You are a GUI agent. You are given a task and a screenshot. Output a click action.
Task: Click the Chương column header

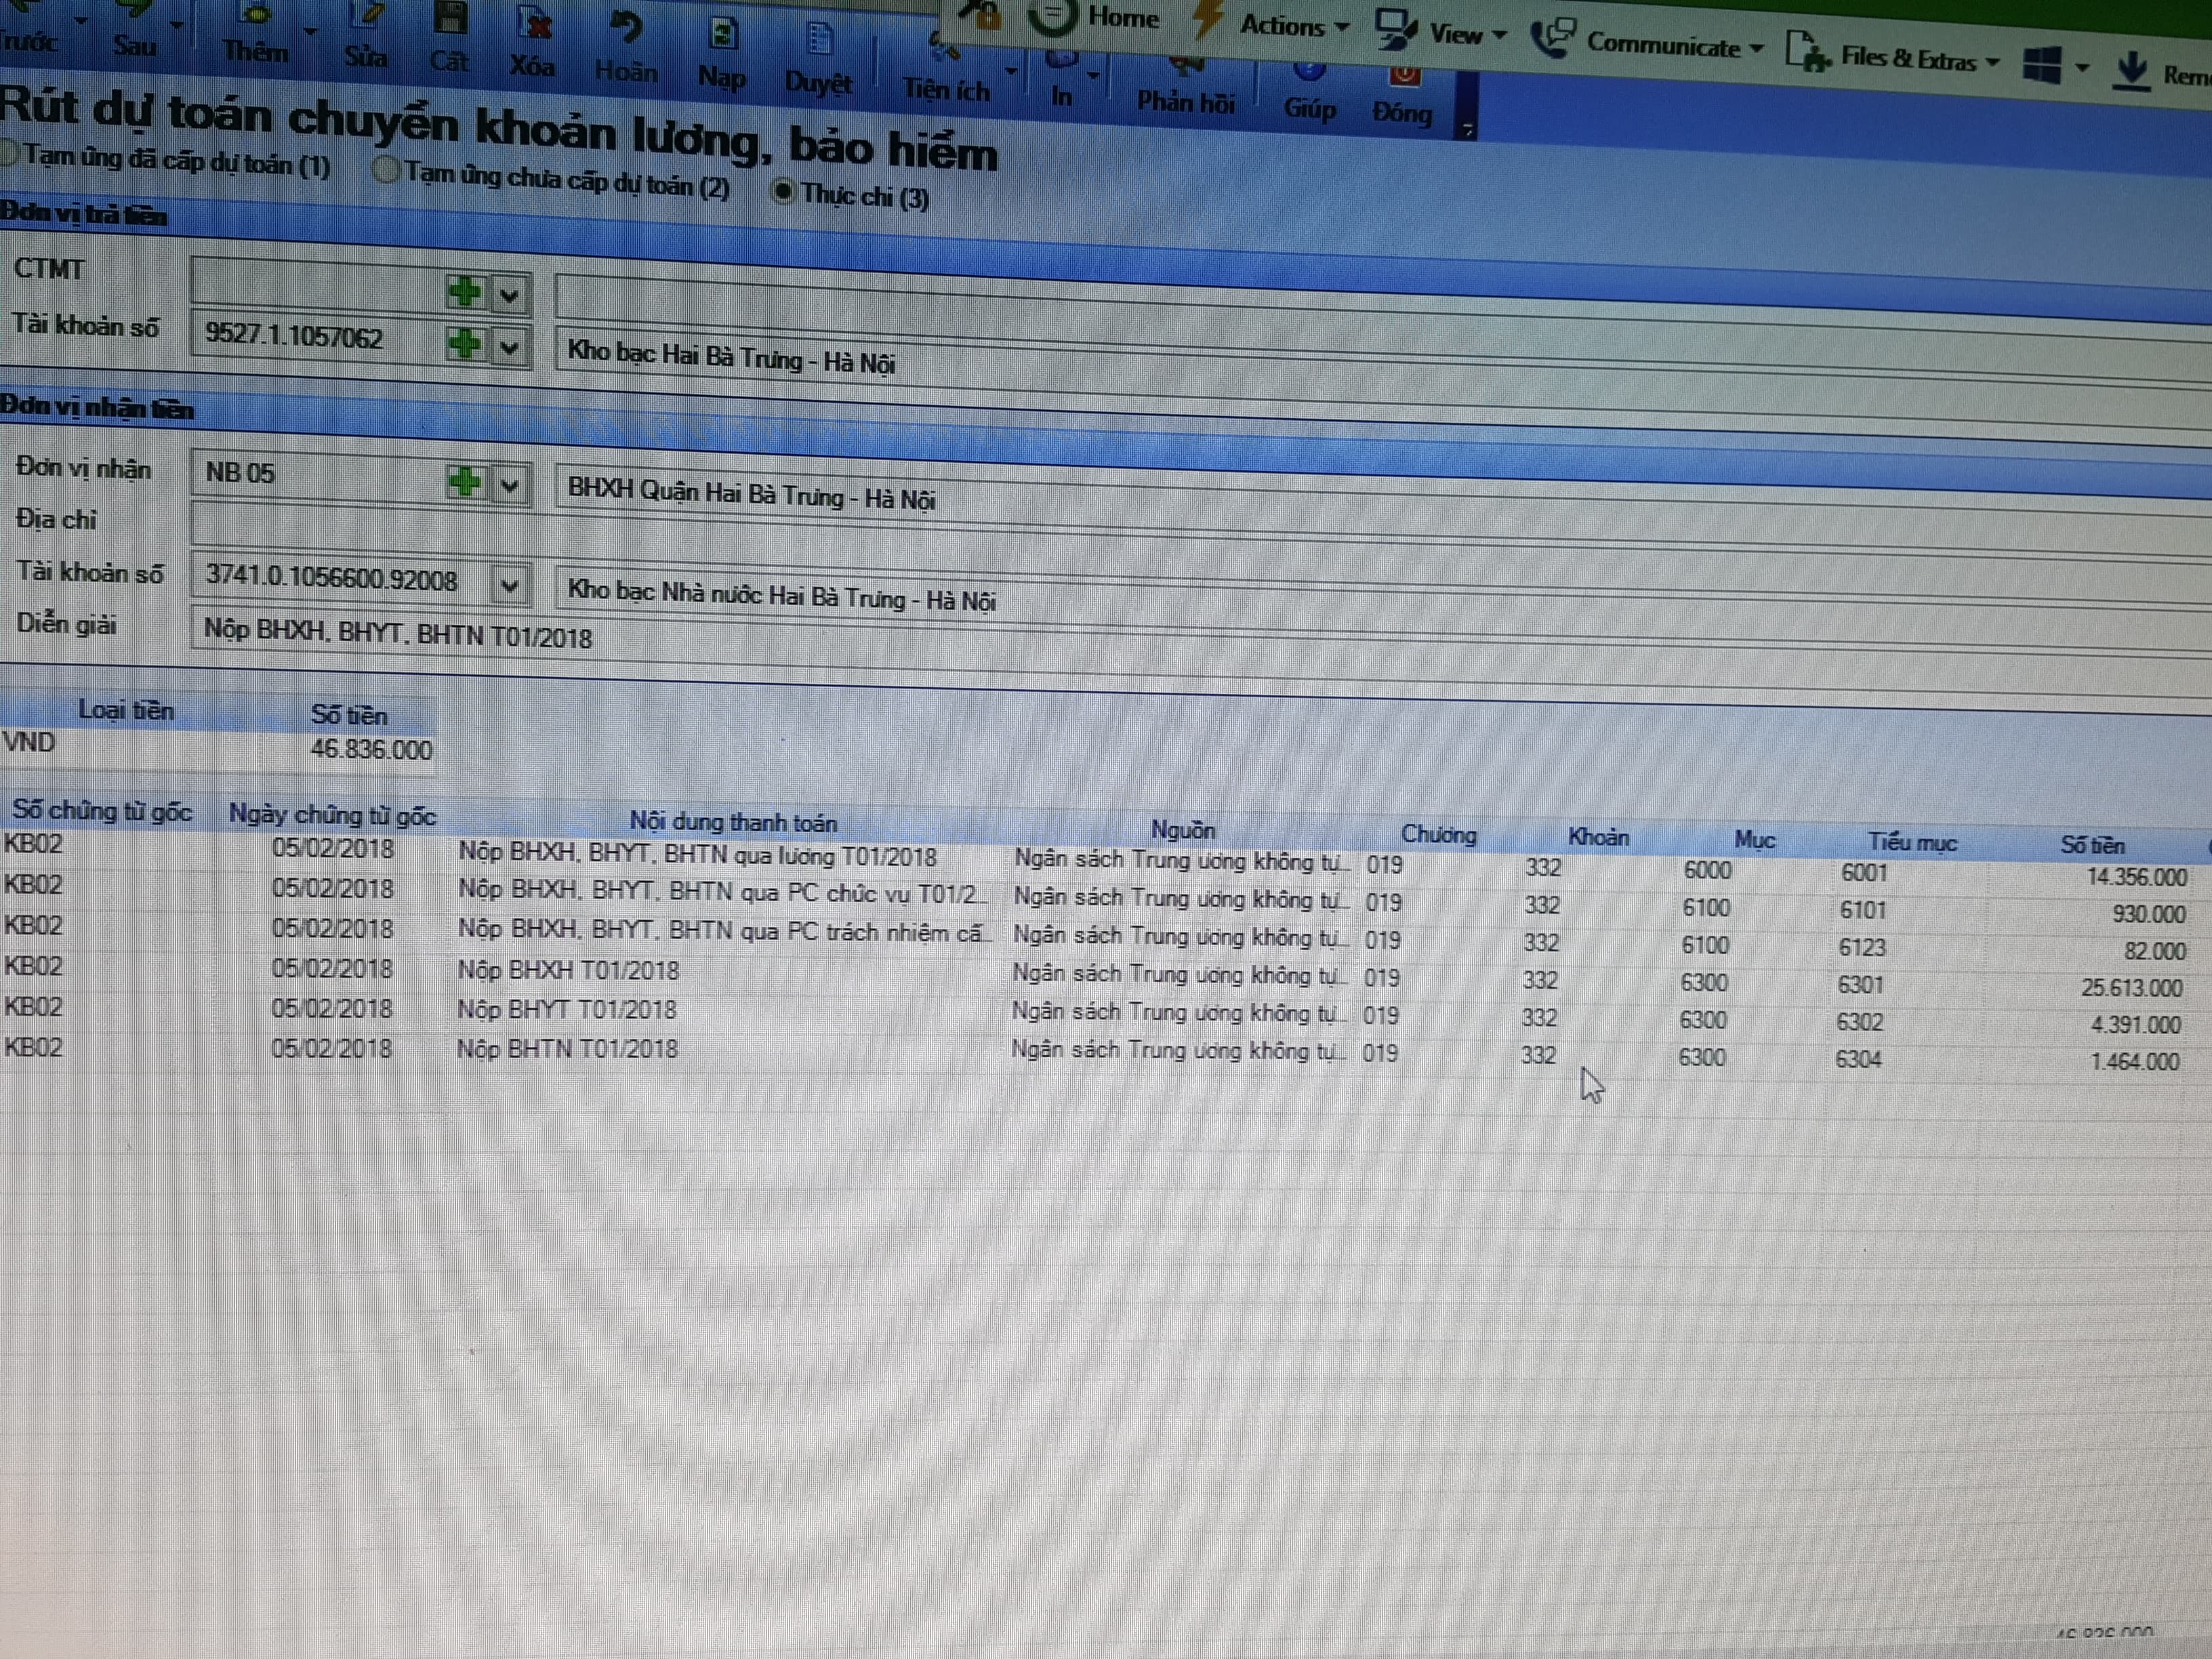coord(1438,834)
